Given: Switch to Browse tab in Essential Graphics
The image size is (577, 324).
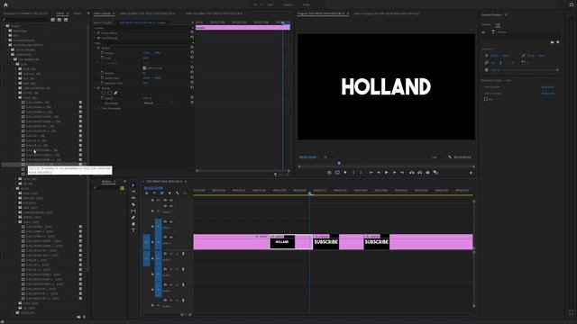Looking at the screenshot, I should tap(487, 24).
